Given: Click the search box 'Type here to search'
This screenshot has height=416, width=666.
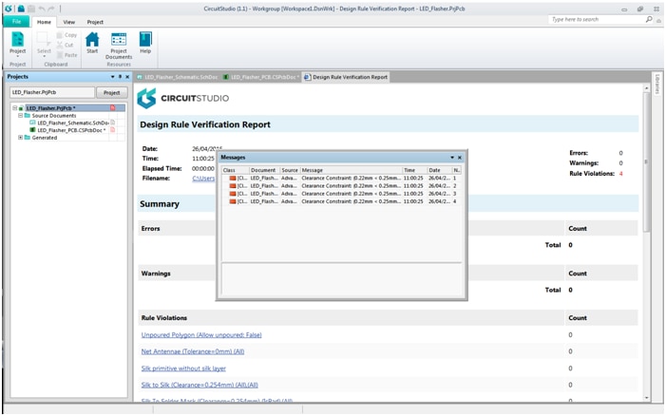Looking at the screenshot, I should pos(591,19).
